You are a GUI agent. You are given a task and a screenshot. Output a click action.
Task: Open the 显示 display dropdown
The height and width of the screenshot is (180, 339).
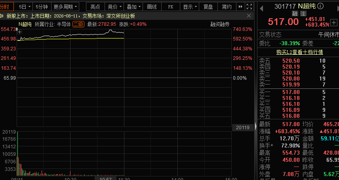pos(189,7)
